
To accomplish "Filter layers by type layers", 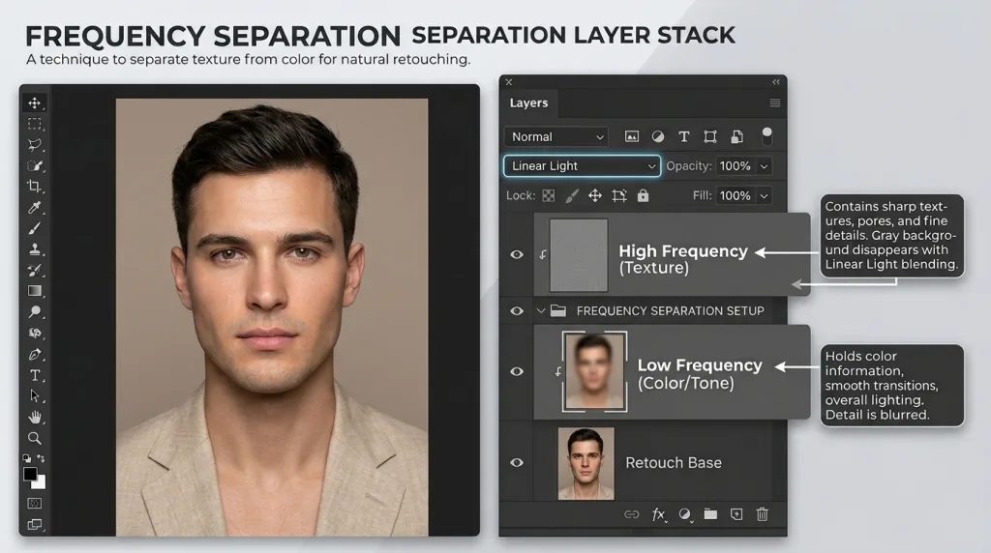I will pos(684,136).
